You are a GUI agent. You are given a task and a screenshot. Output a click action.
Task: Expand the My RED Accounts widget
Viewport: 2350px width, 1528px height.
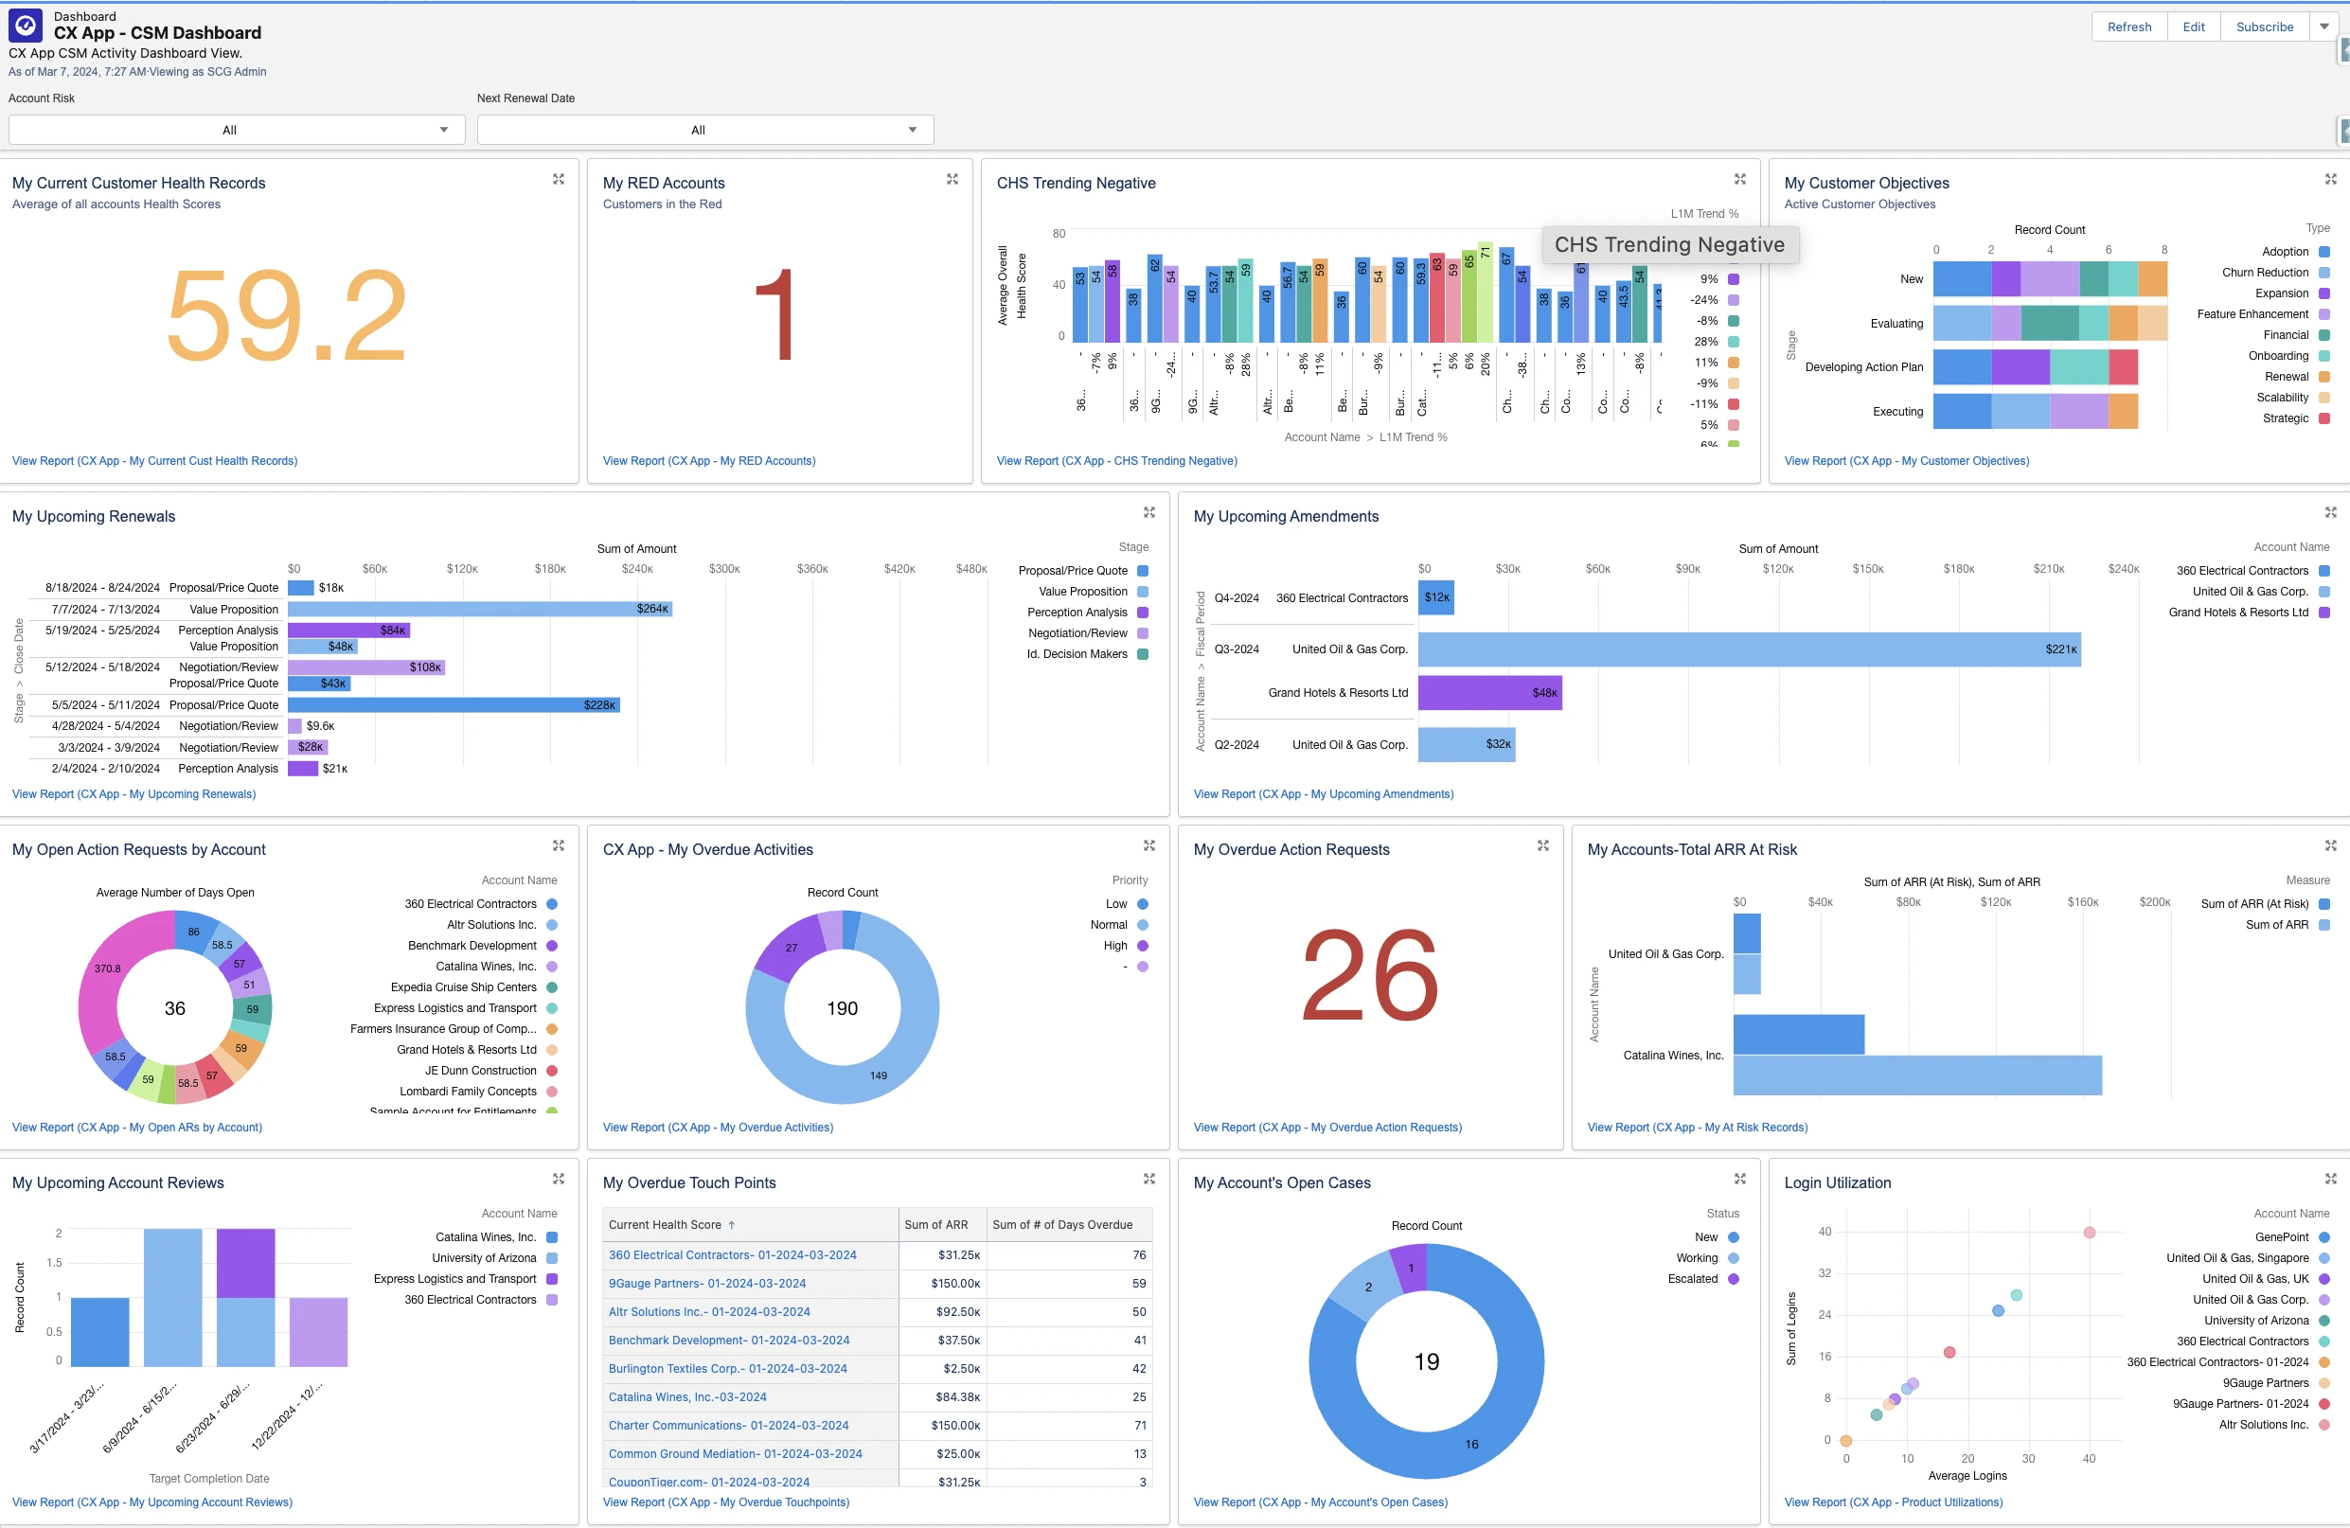(x=952, y=179)
